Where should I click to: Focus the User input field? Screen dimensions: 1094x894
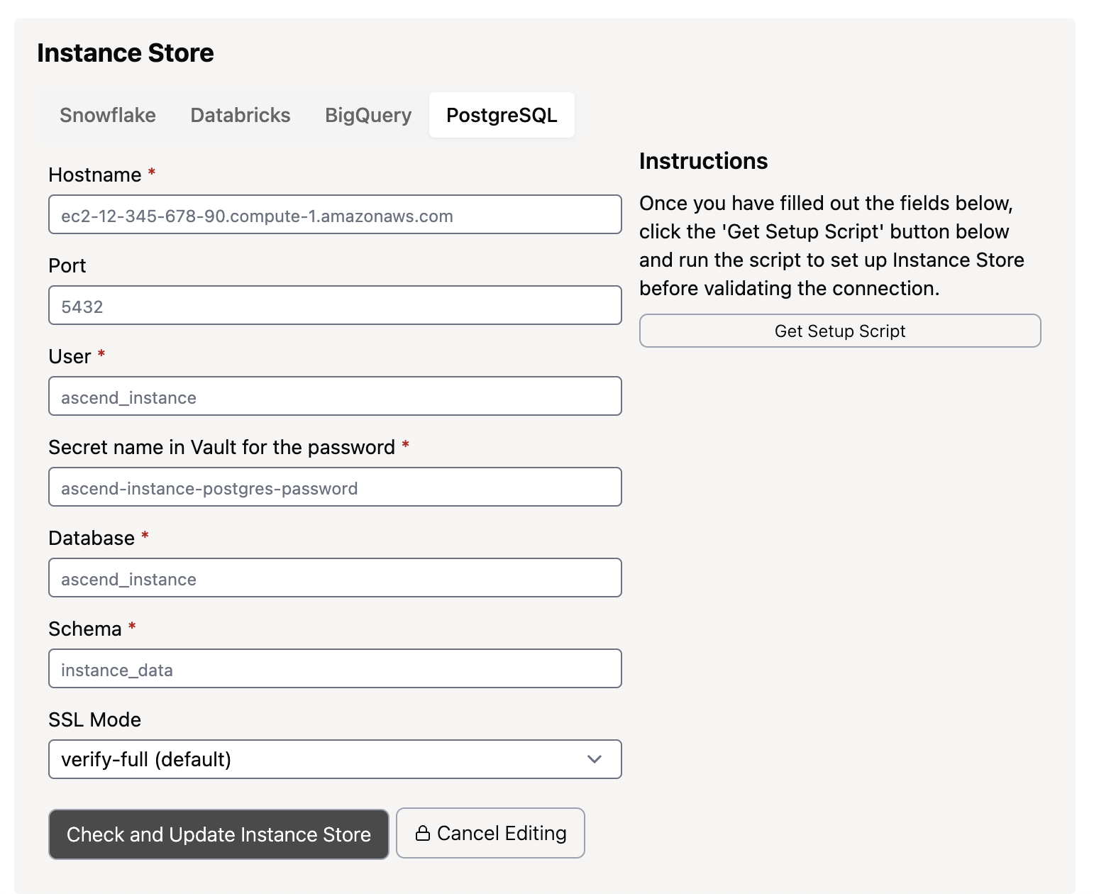pyautogui.click(x=335, y=396)
